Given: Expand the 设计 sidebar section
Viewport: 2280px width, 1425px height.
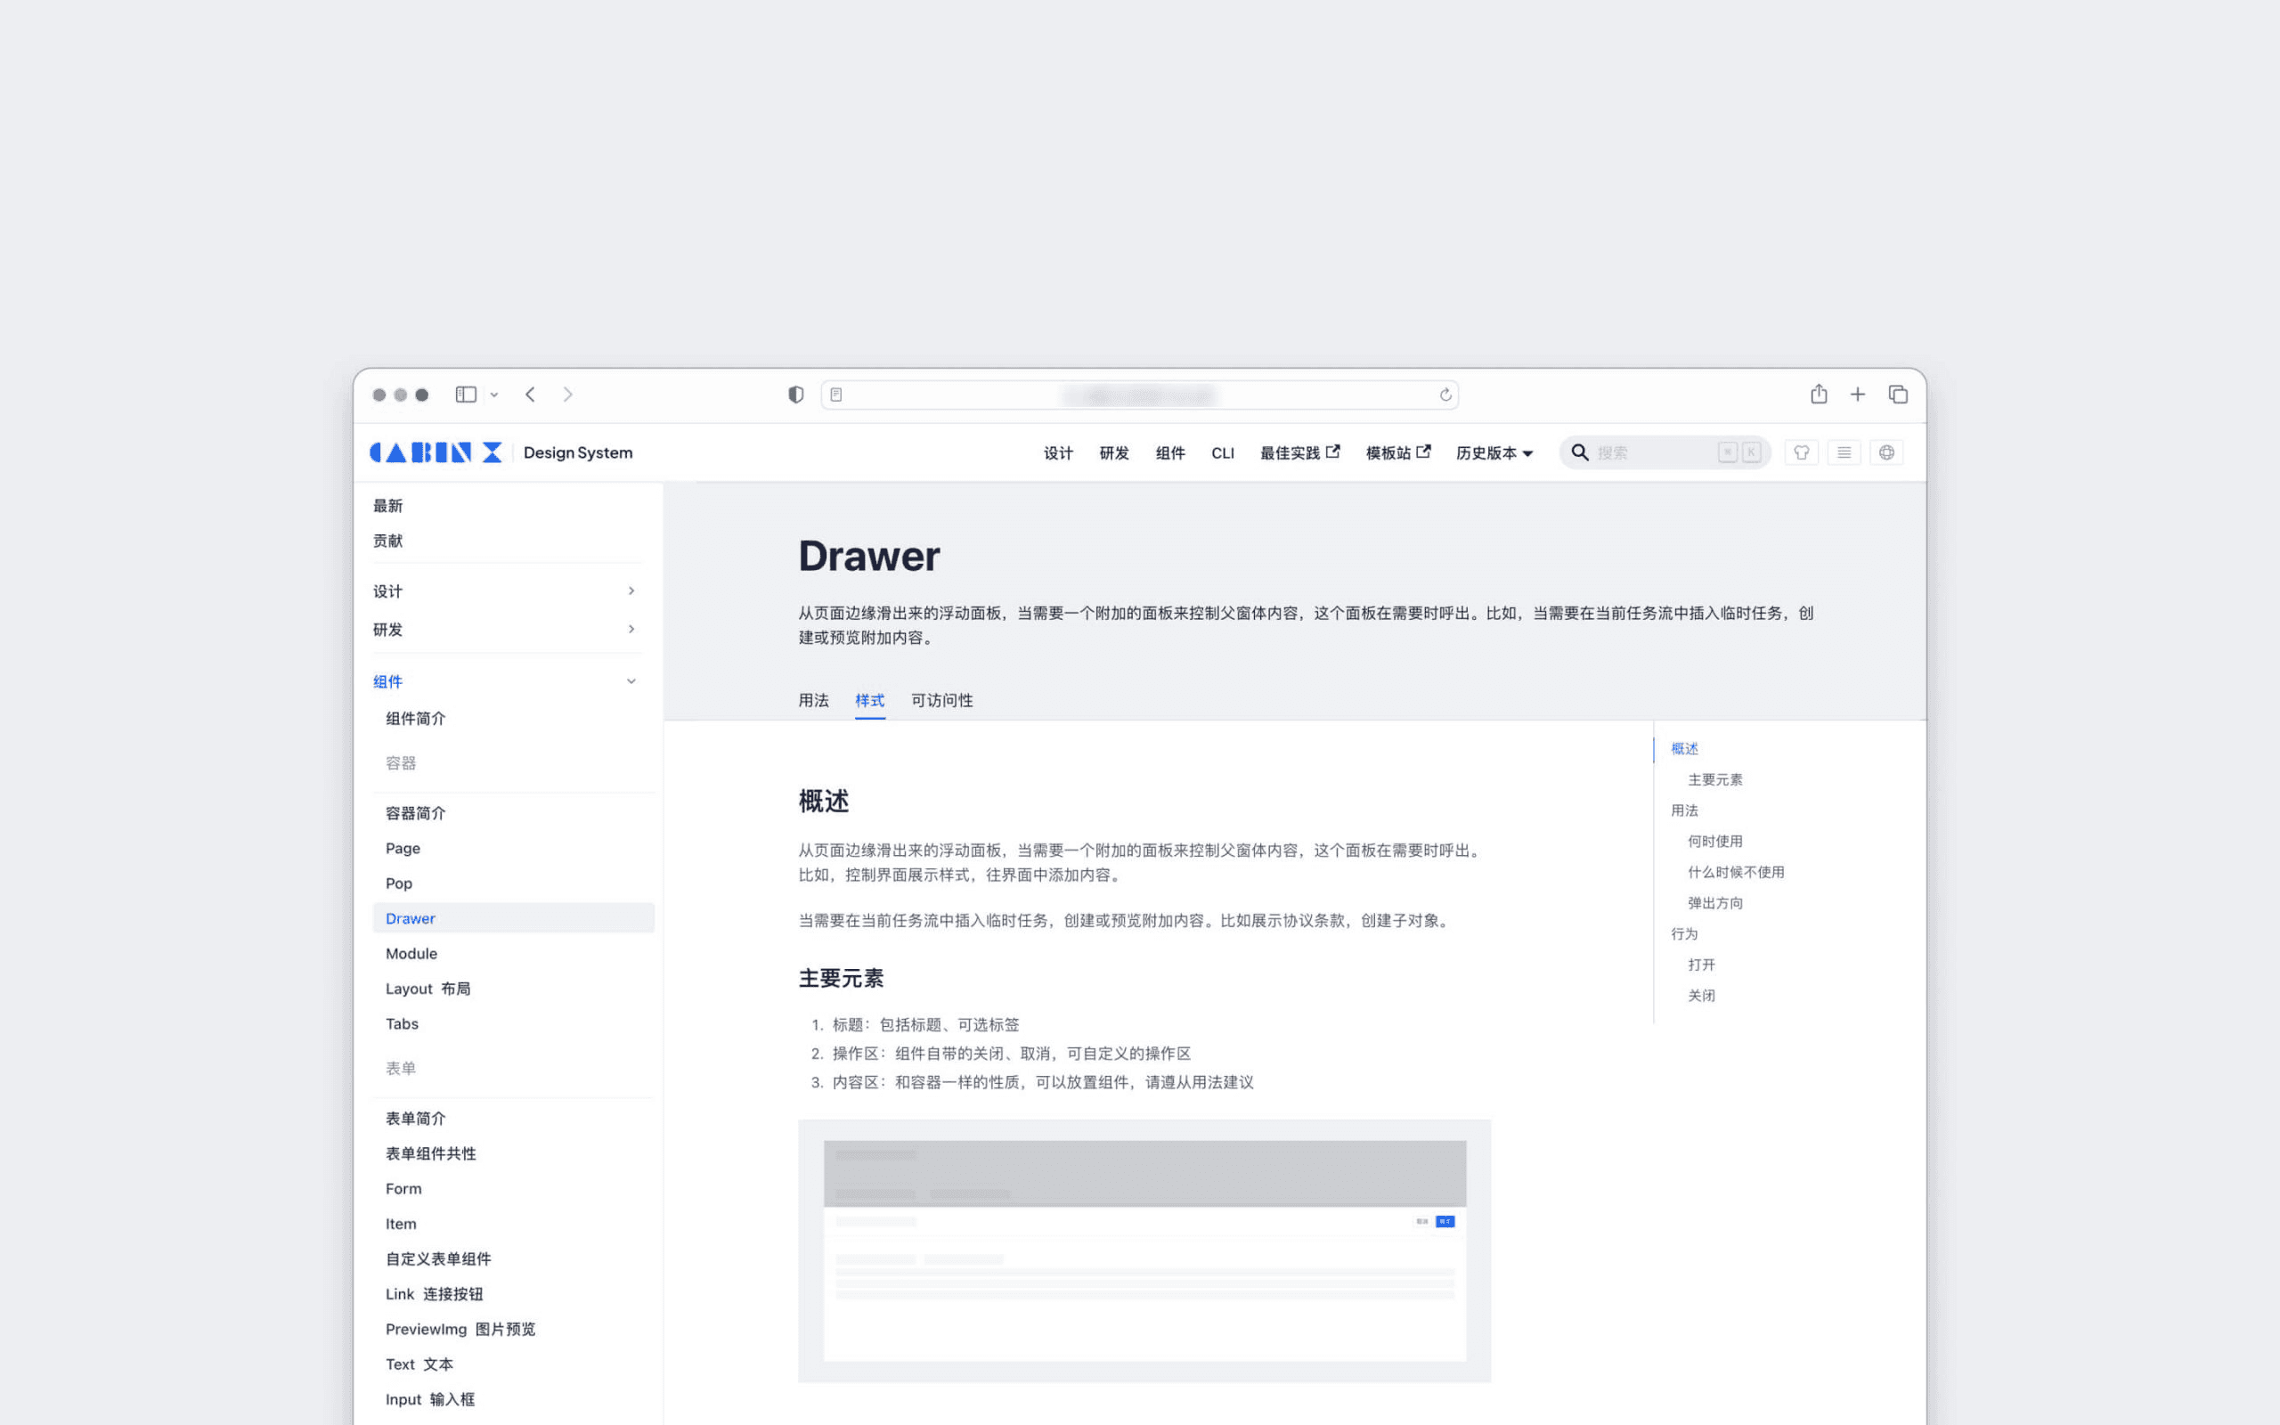Looking at the screenshot, I should click(631, 590).
